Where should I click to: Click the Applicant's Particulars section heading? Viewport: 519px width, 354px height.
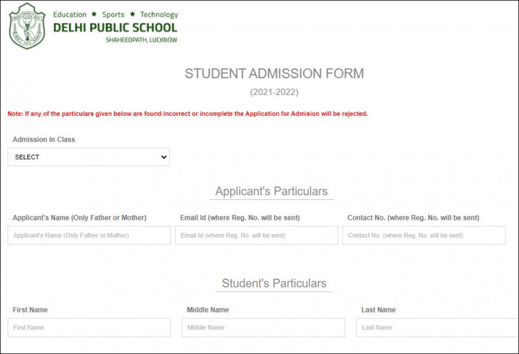pyautogui.click(x=271, y=191)
